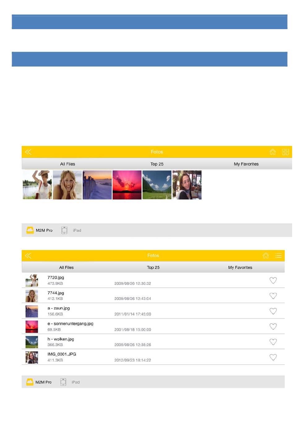Open My Favorites tab in list view
The image size is (294, 440).
coord(240,267)
